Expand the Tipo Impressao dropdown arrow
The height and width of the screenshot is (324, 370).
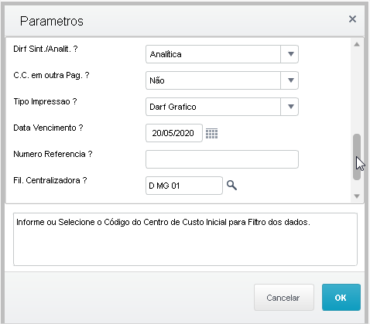point(291,107)
